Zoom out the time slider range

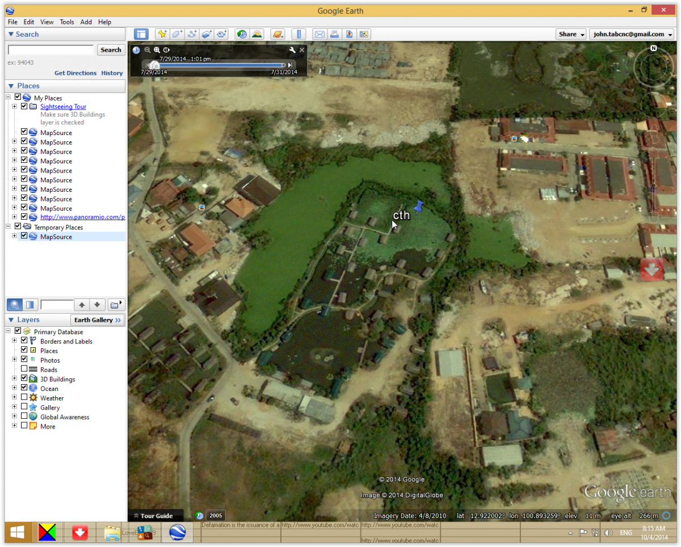(x=148, y=50)
